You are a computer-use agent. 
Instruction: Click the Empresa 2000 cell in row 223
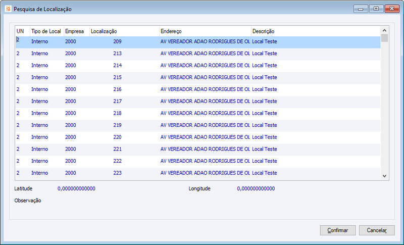[70, 173]
